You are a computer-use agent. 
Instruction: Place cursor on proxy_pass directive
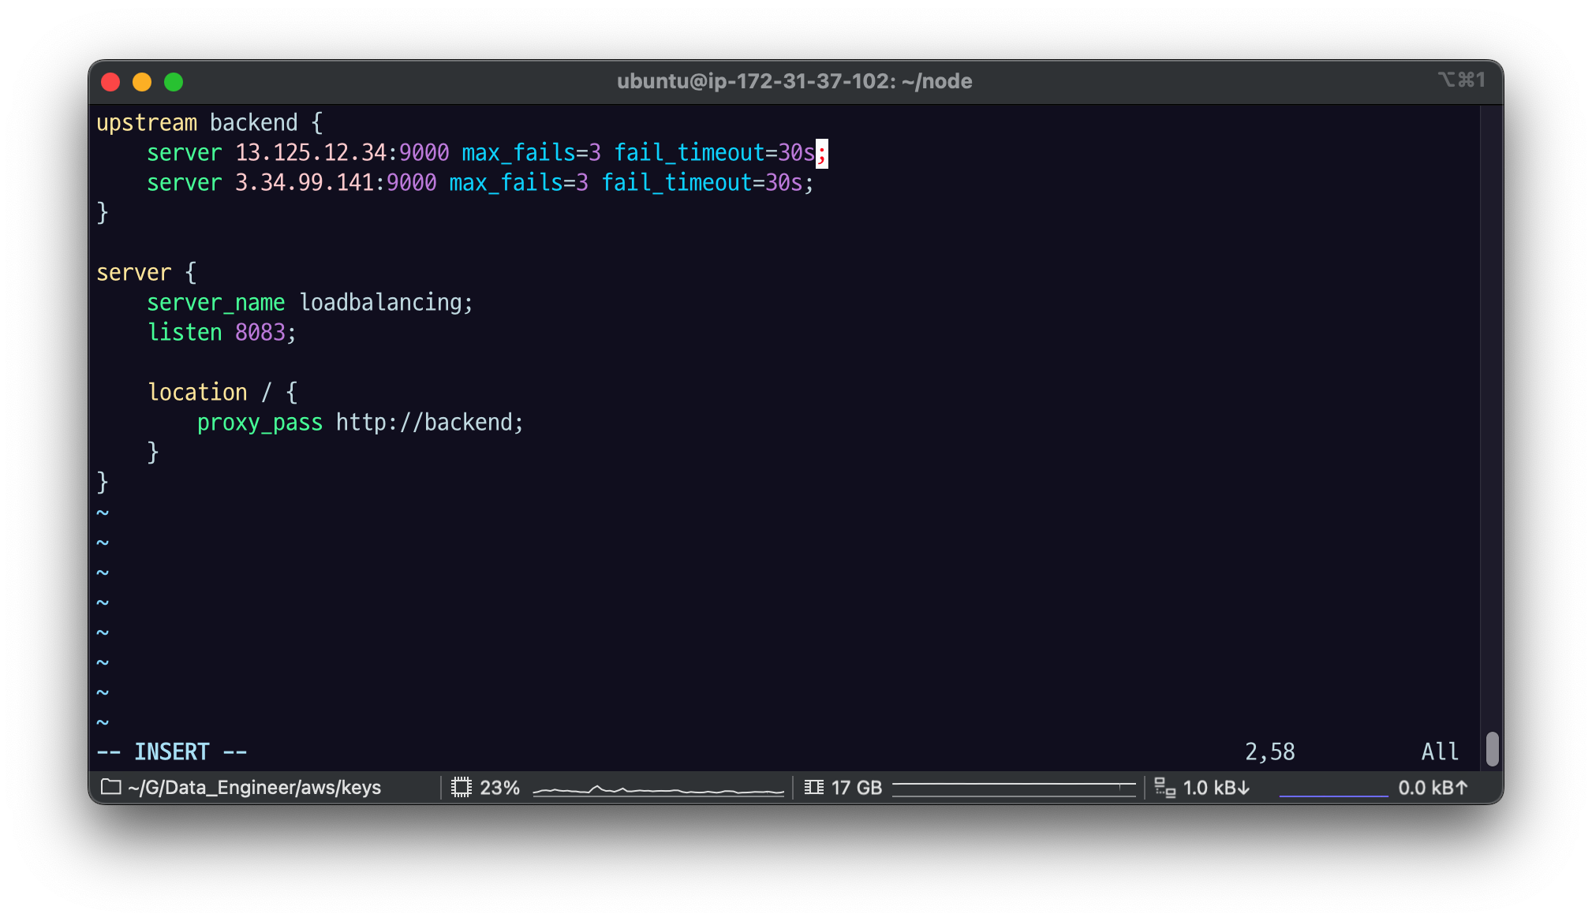coord(260,423)
